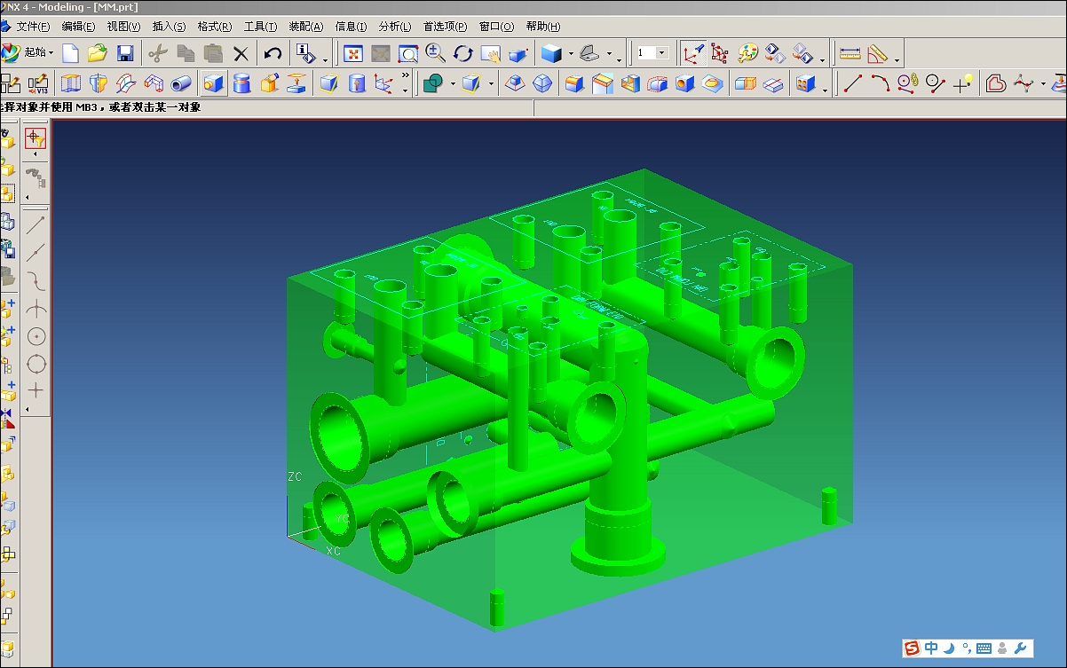Open the 插入(S) menu
The image size is (1067, 668).
(x=170, y=27)
